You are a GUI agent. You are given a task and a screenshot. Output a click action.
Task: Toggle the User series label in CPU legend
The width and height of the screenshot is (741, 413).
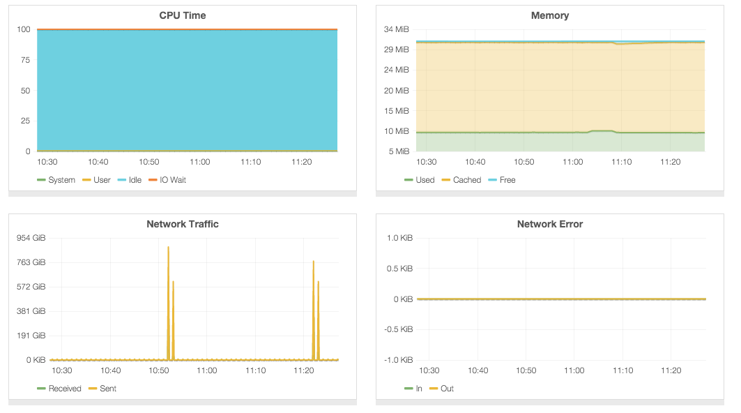coord(102,180)
